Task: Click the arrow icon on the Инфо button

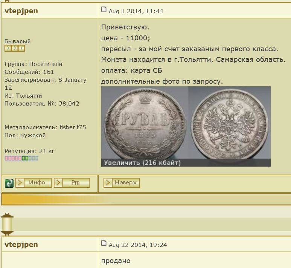Action: coord(20,183)
